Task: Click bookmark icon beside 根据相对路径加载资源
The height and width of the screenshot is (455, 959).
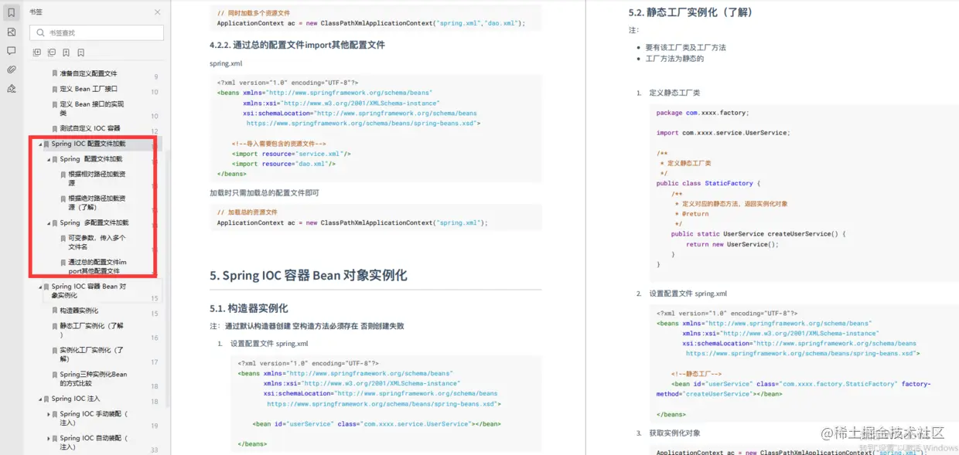Action: point(63,175)
